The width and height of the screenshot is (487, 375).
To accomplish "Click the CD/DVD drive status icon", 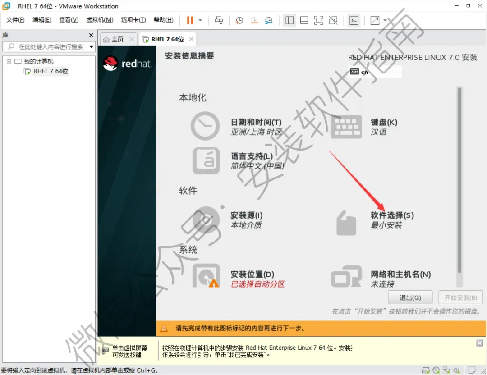I will click(436, 370).
